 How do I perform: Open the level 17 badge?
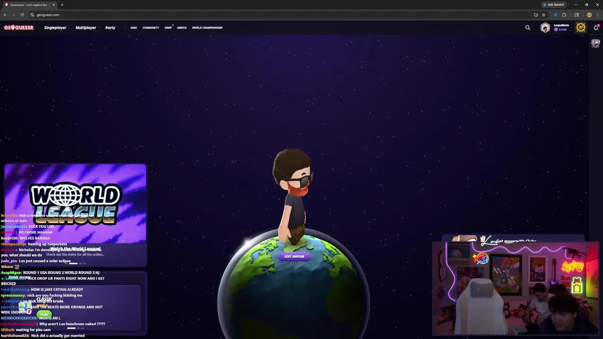tap(581, 28)
